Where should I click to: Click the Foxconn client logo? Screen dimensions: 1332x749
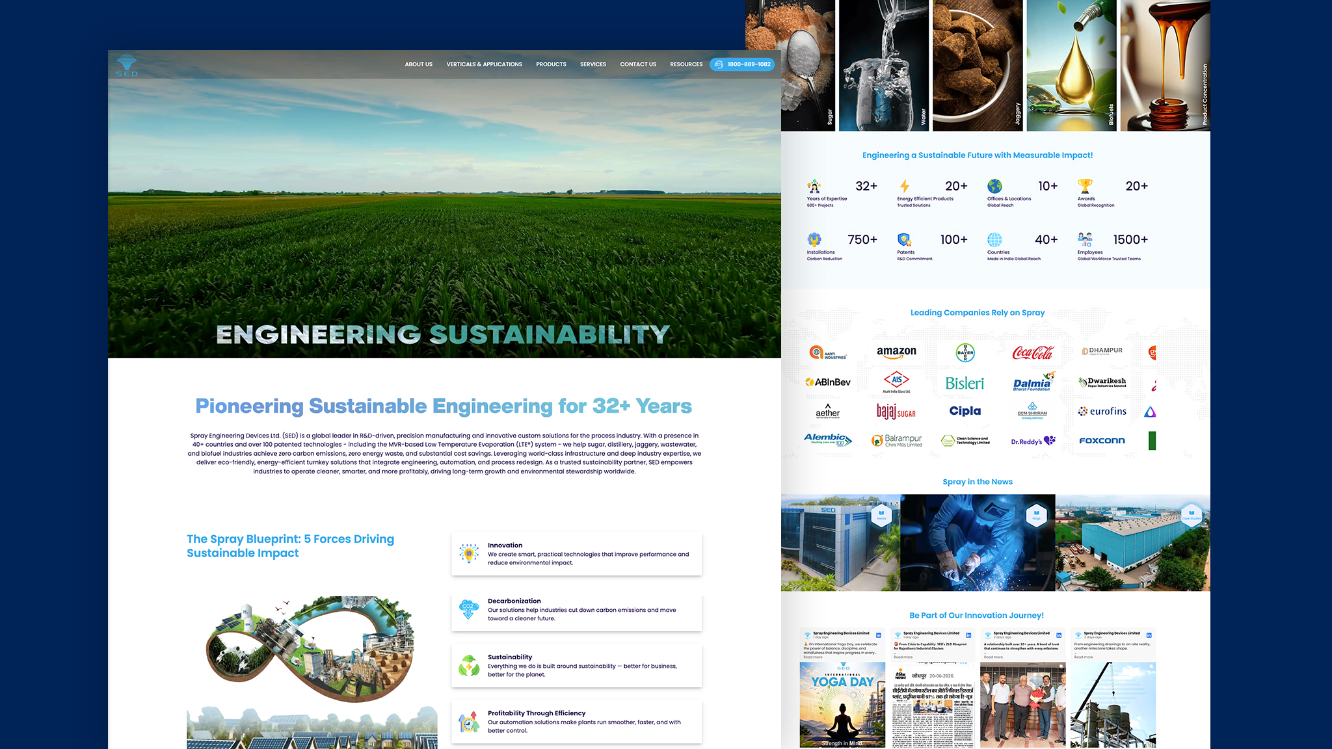(1102, 441)
